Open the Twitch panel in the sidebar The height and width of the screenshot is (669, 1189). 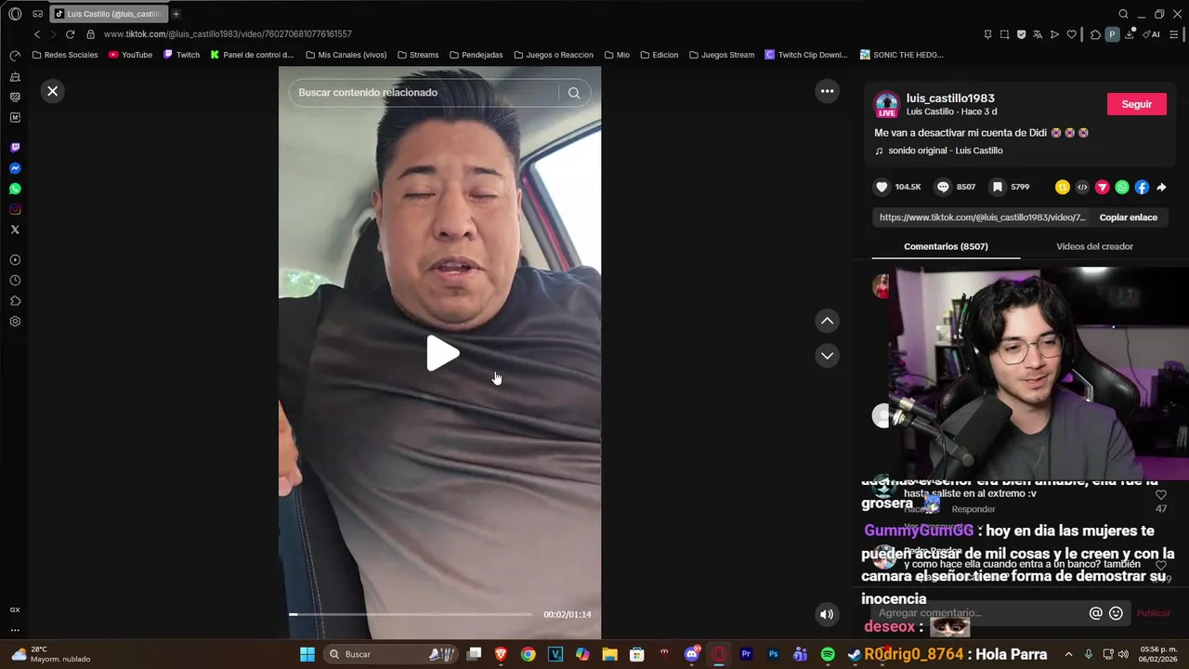point(15,148)
